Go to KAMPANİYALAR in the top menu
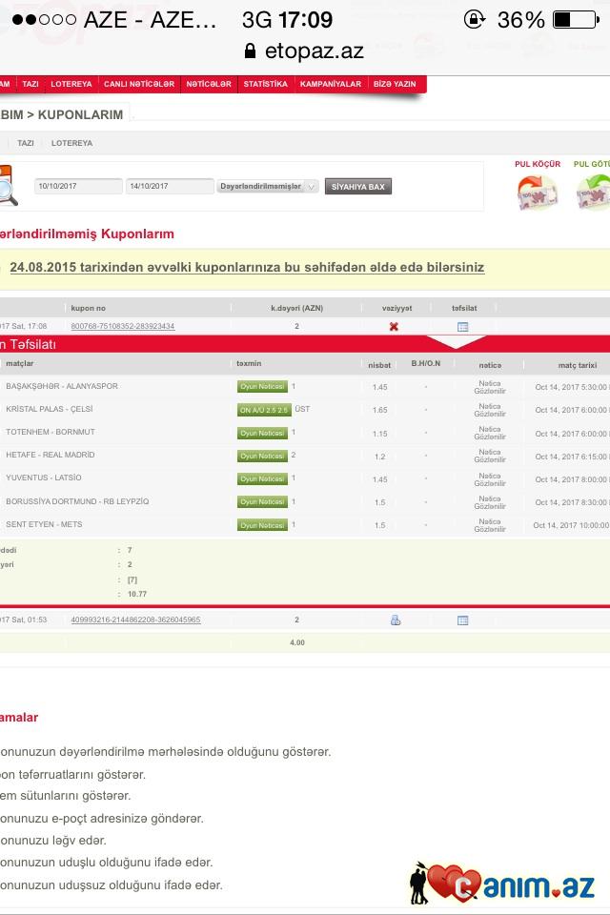The image size is (610, 915). 331,84
